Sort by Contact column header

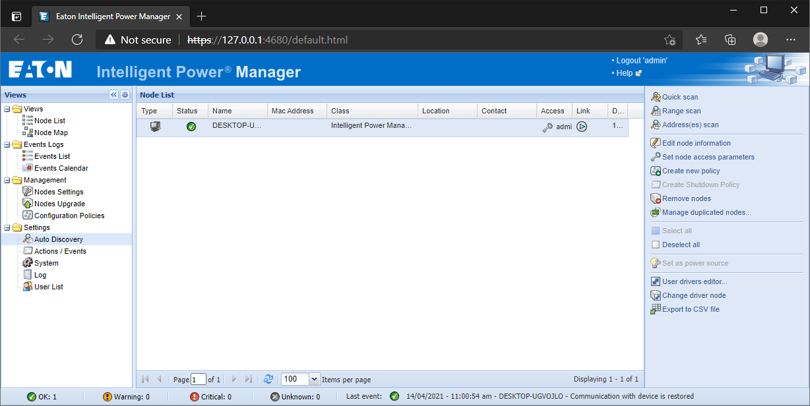507,111
